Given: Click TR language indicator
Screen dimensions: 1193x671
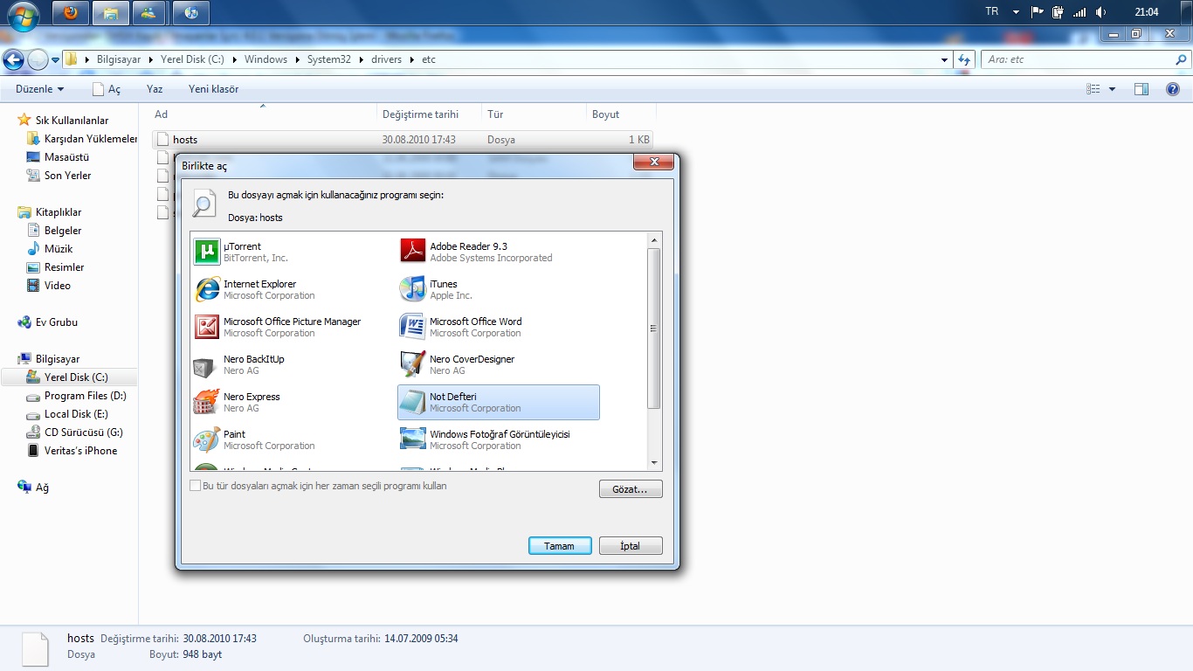Looking at the screenshot, I should pyautogui.click(x=991, y=11).
